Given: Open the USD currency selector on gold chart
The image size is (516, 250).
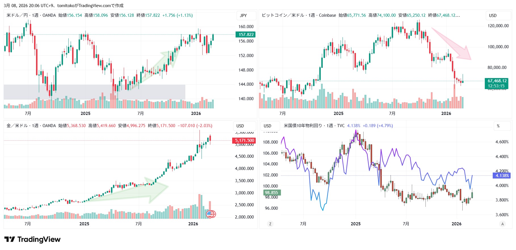Looking at the screenshot, I should point(240,126).
